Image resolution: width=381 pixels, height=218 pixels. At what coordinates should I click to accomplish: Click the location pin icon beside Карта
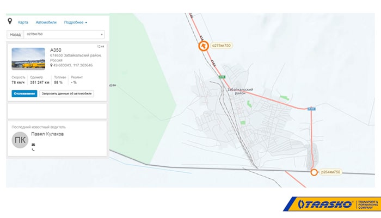pyautogui.click(x=10, y=21)
